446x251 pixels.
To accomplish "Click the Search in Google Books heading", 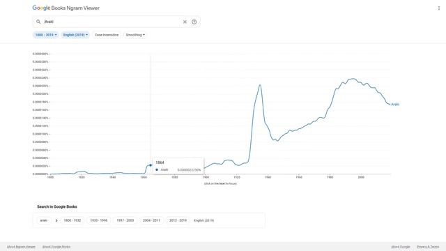I will pyautogui.click(x=57, y=206).
